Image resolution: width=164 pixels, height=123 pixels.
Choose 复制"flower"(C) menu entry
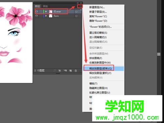point(98,16)
